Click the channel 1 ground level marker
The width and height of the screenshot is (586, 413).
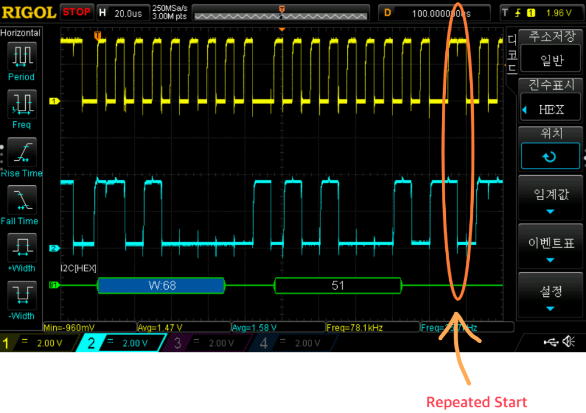point(54,101)
